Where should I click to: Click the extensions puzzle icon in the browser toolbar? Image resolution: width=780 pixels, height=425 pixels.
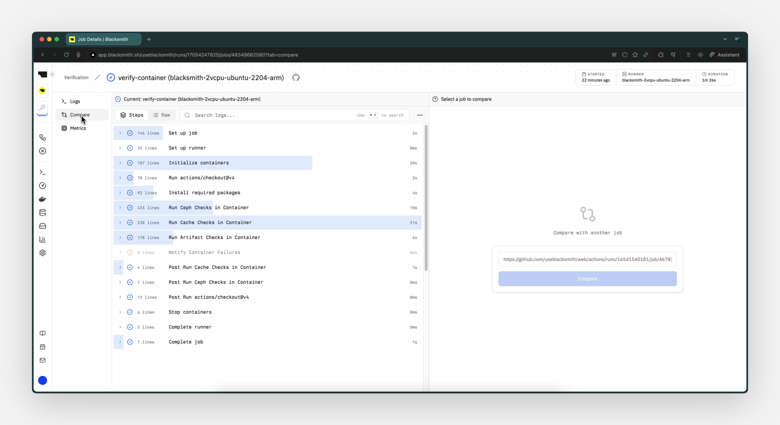click(661, 55)
